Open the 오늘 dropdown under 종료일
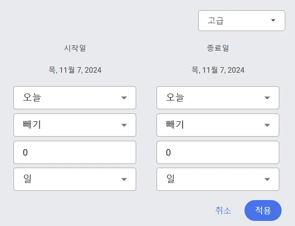Image resolution: width=295 pixels, height=226 pixels. (217, 98)
